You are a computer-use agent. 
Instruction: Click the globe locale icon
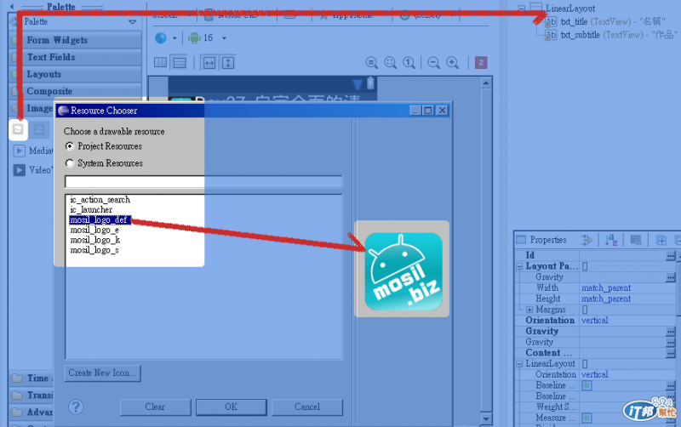click(161, 38)
